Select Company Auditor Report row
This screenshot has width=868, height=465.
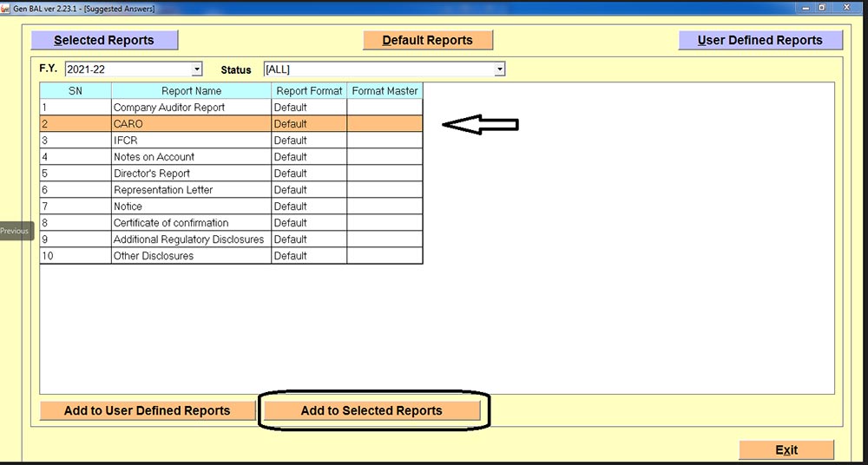[x=231, y=108]
